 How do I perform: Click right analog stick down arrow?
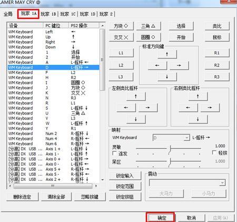(x=198, y=119)
